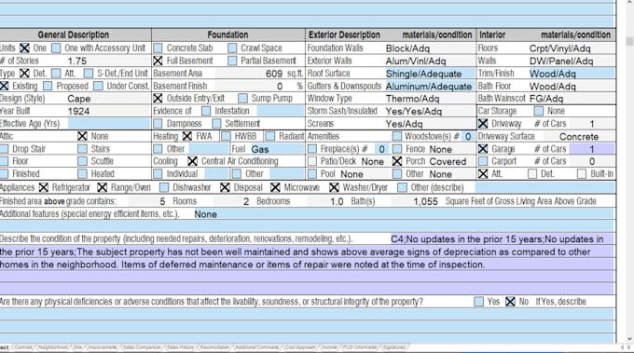The width and height of the screenshot is (634, 353).
Task: Toggle the Outside Entry/Exit checkbox
Action: tap(158, 98)
